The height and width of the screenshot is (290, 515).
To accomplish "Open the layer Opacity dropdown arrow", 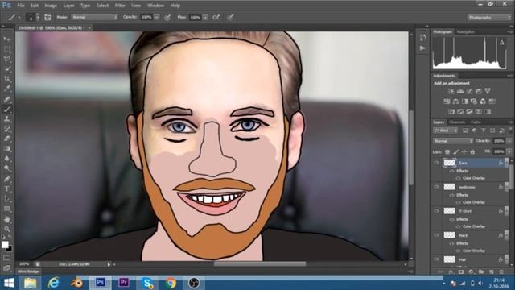I will (x=509, y=141).
